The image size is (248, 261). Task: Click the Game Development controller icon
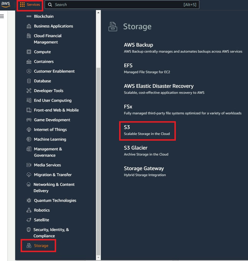tap(29, 120)
